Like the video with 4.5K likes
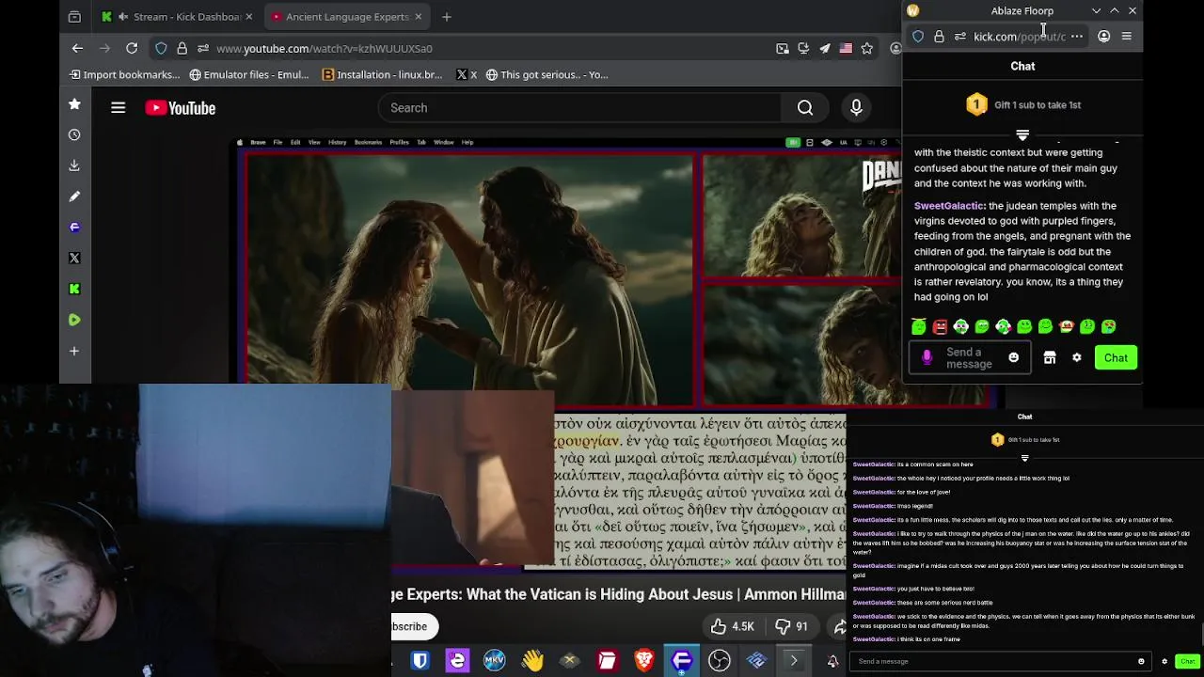 [732, 626]
